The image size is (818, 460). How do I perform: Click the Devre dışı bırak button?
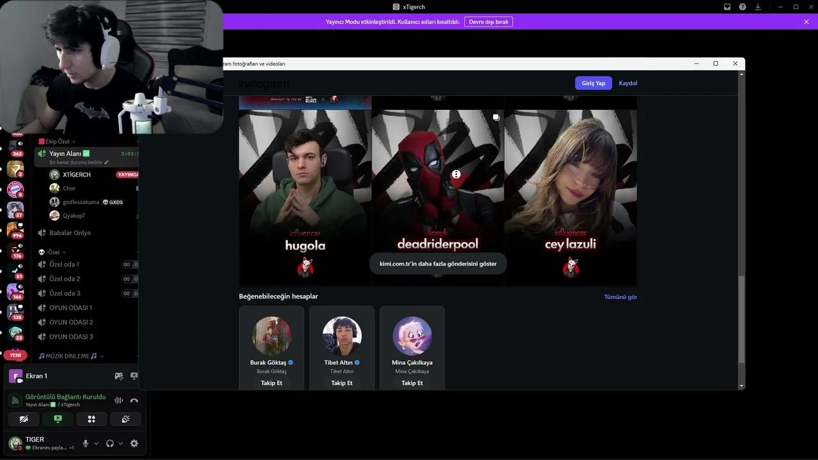pyautogui.click(x=489, y=22)
